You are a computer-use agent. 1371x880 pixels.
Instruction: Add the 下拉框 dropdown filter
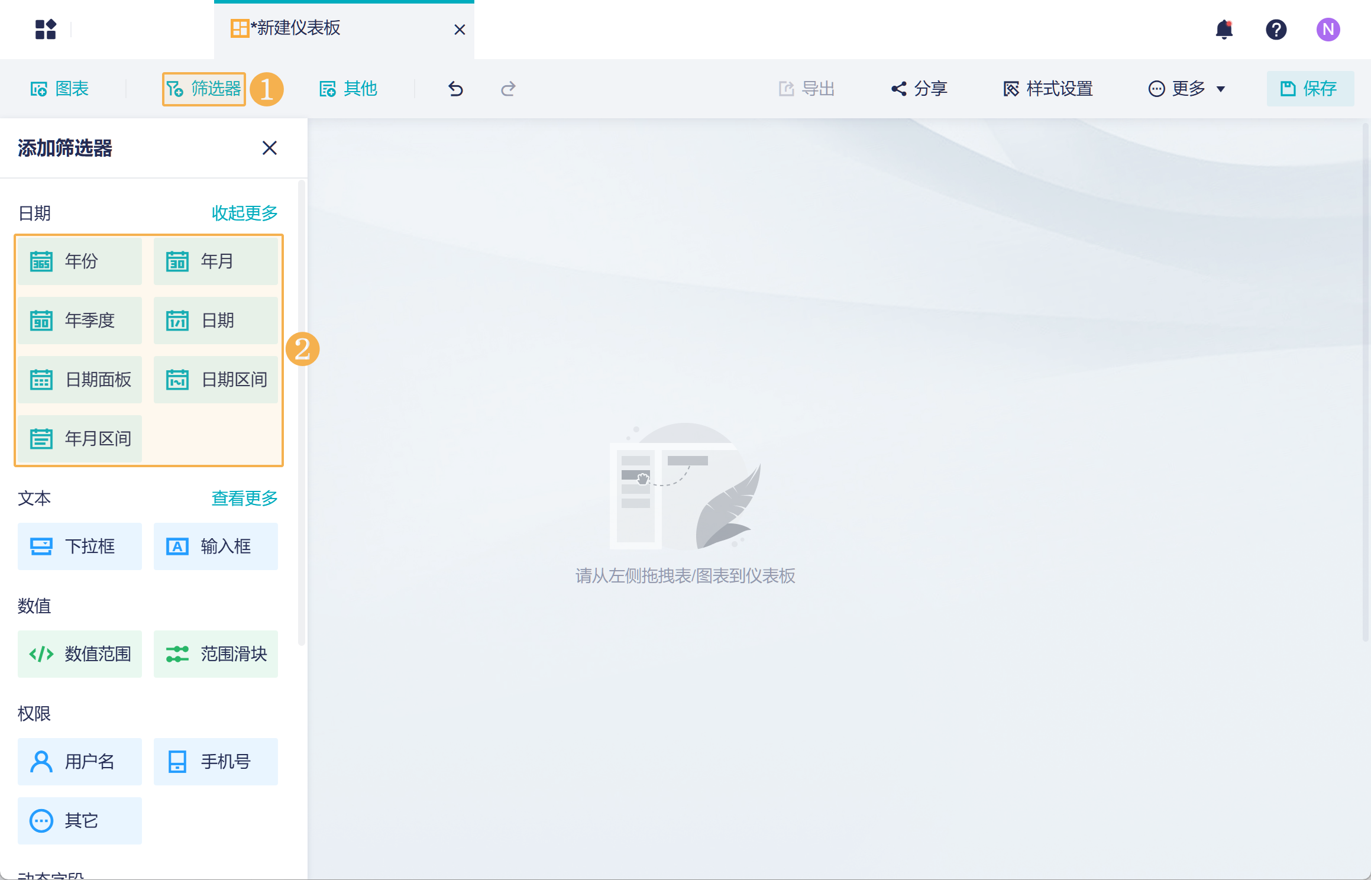point(80,546)
